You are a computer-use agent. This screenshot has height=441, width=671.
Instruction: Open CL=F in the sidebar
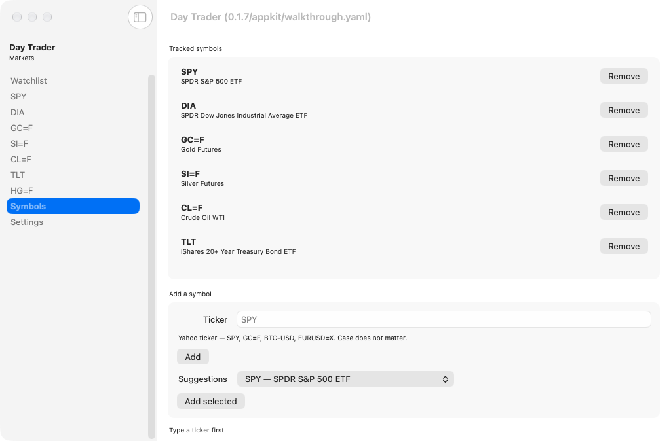[x=73, y=160]
